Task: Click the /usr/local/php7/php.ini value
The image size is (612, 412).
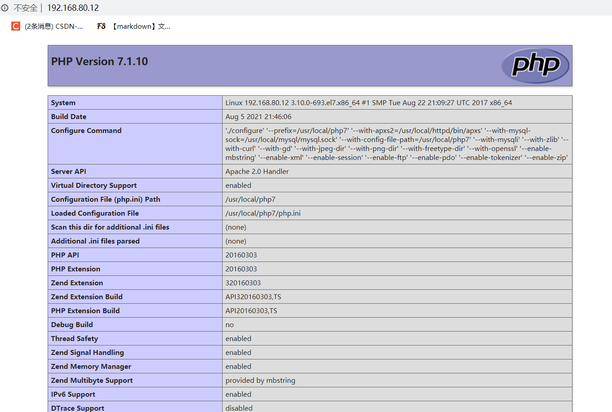Action: point(263,213)
